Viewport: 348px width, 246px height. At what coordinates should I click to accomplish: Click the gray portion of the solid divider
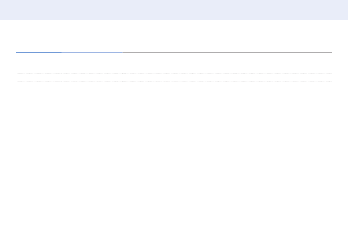pos(227,53)
